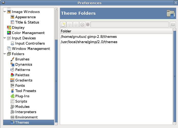
Task: Move selected folder up in list
Action: (69, 24)
